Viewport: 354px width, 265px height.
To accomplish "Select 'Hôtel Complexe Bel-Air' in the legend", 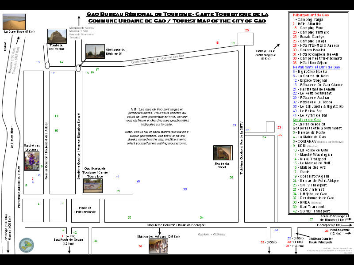I will [316, 54].
